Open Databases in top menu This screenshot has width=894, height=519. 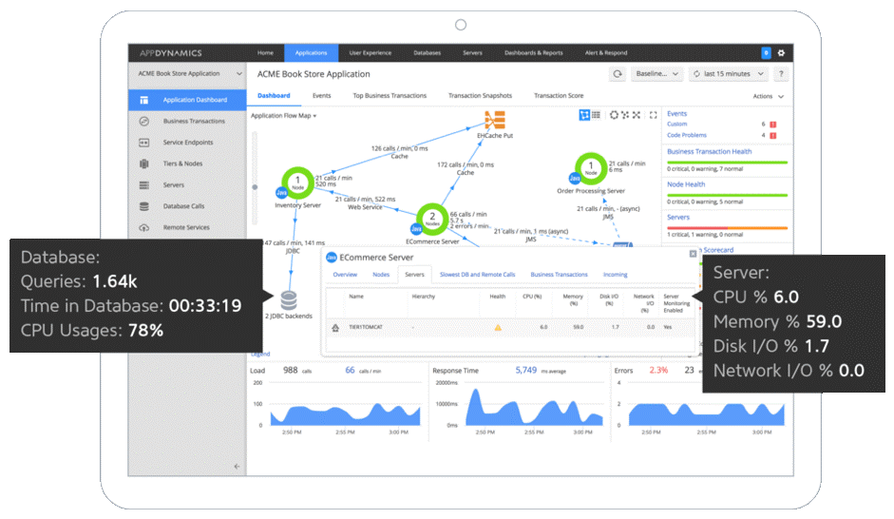(427, 52)
